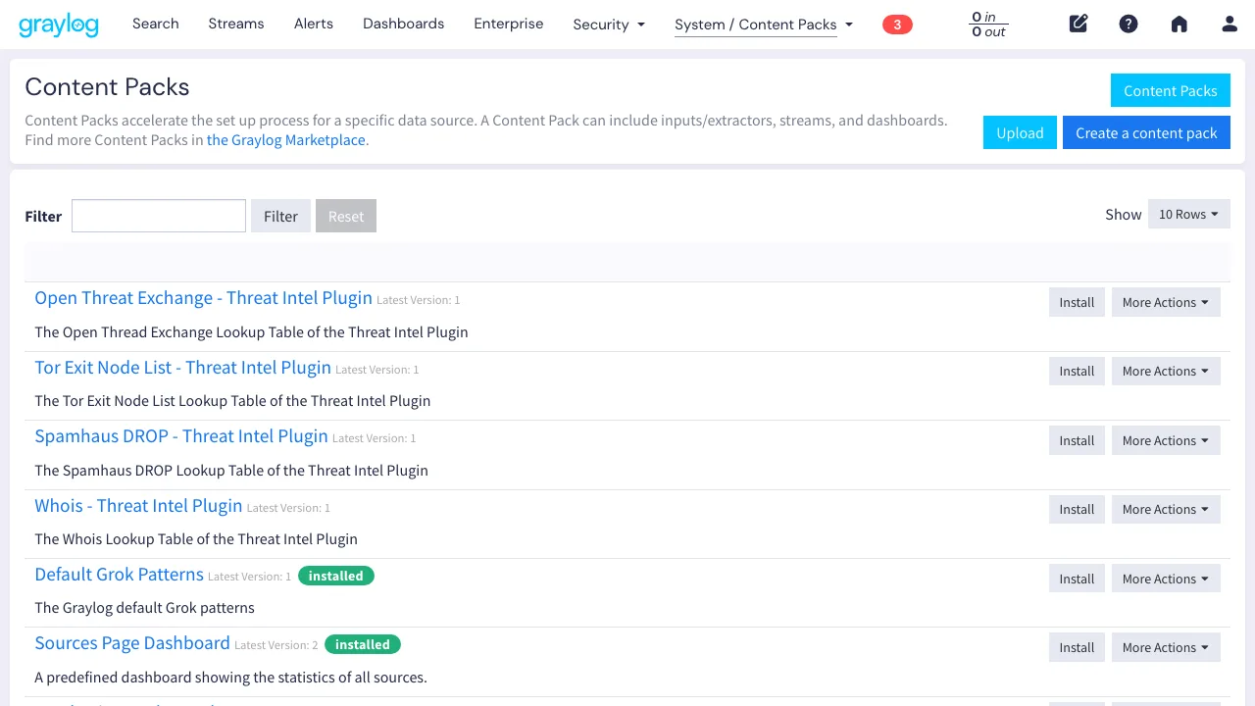Screen dimensions: 1255x706
Task: Open the Open Threat Exchange pack link
Action: point(204,298)
